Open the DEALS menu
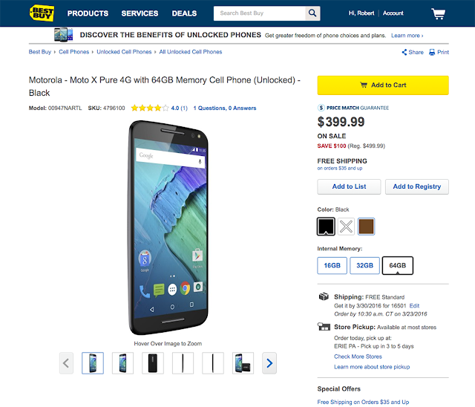Image resolution: width=475 pixels, height=407 pixels. pyautogui.click(x=184, y=13)
